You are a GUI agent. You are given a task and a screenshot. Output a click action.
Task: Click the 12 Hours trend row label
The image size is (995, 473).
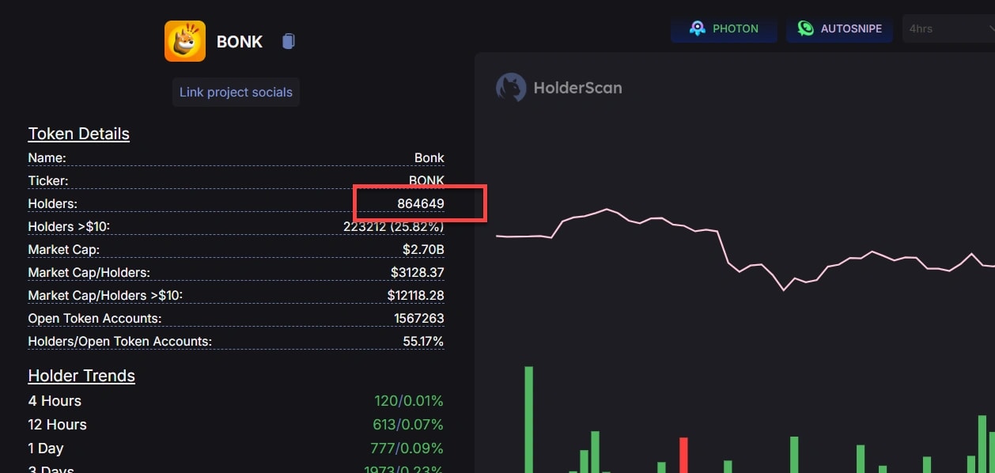[x=58, y=424]
